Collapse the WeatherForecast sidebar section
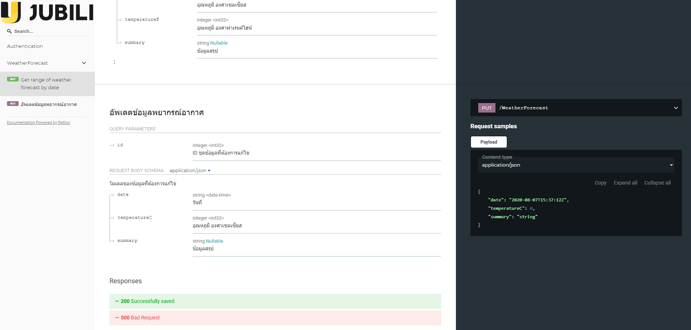691x330 pixels. [x=84, y=63]
